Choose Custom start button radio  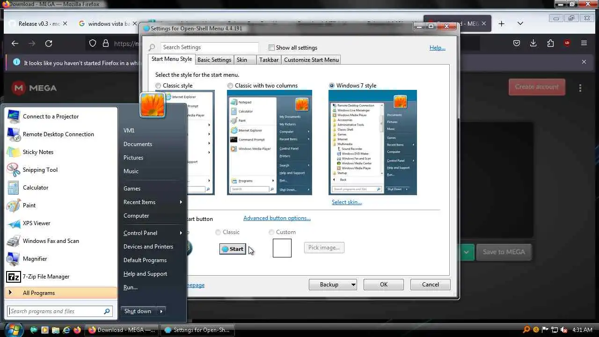(x=271, y=232)
